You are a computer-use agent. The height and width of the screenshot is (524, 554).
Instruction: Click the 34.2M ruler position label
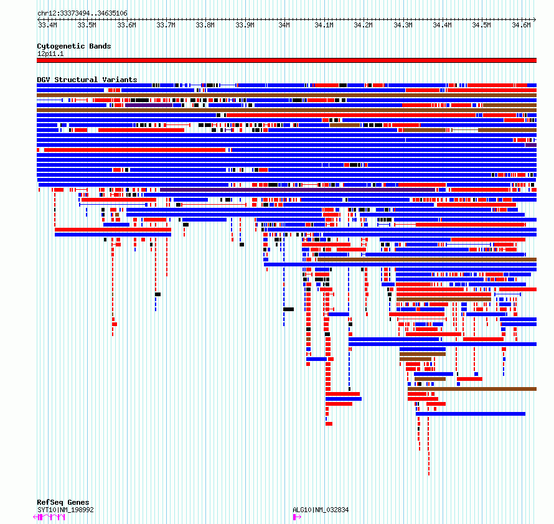363,25
